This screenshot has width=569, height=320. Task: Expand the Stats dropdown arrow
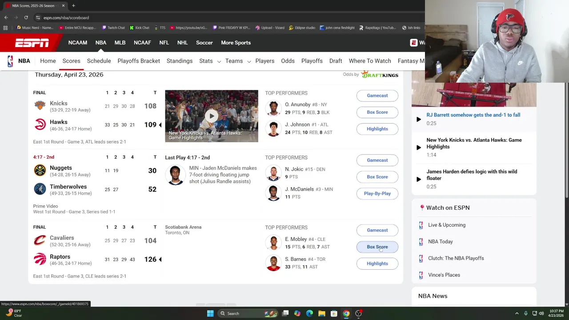pyautogui.click(x=219, y=61)
